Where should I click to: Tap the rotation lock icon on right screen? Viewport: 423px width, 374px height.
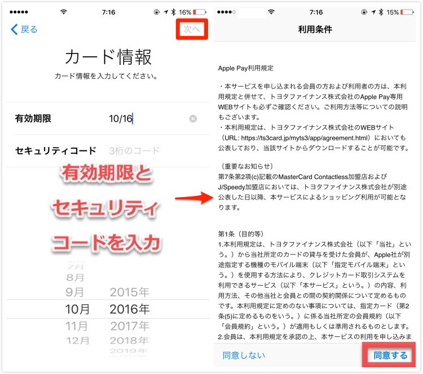pos(364,12)
